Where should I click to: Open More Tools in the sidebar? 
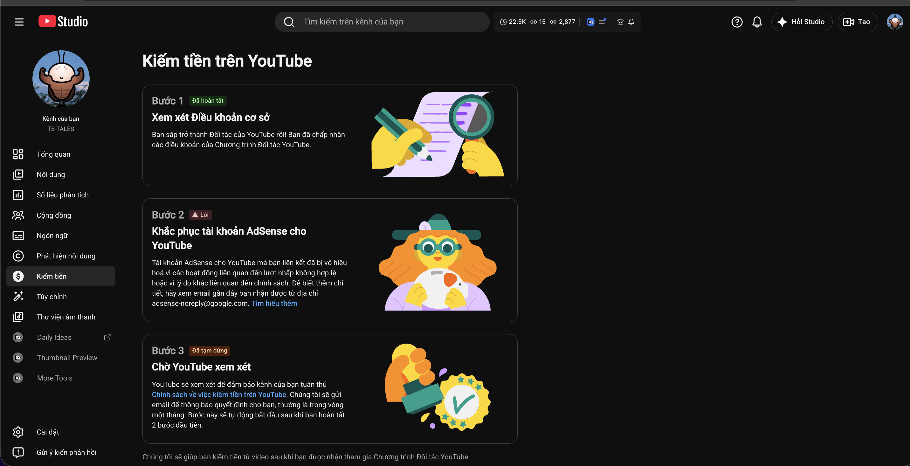tap(61, 378)
